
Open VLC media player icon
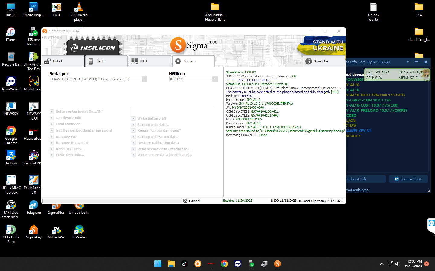(x=79, y=12)
